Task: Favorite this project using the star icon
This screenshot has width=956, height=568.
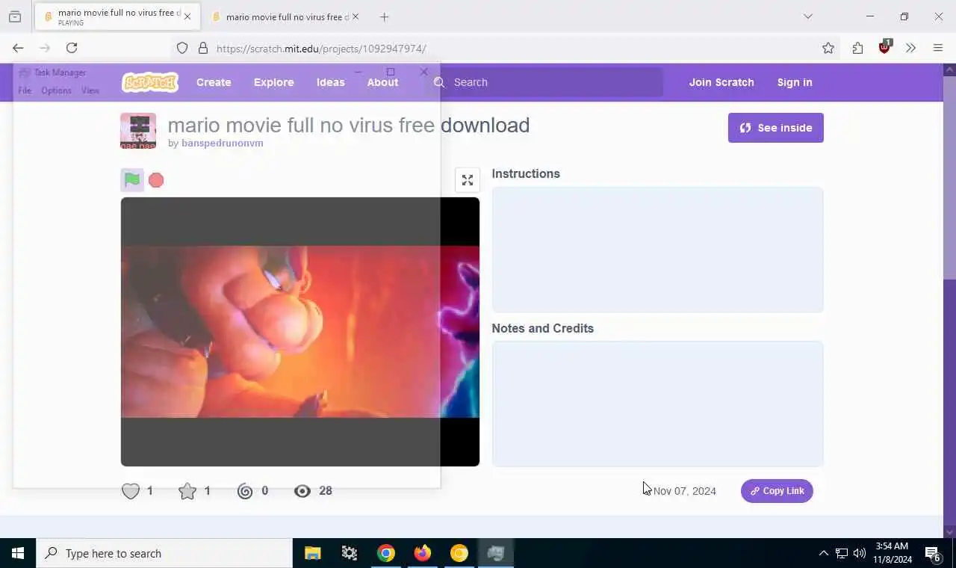Action: 187,491
